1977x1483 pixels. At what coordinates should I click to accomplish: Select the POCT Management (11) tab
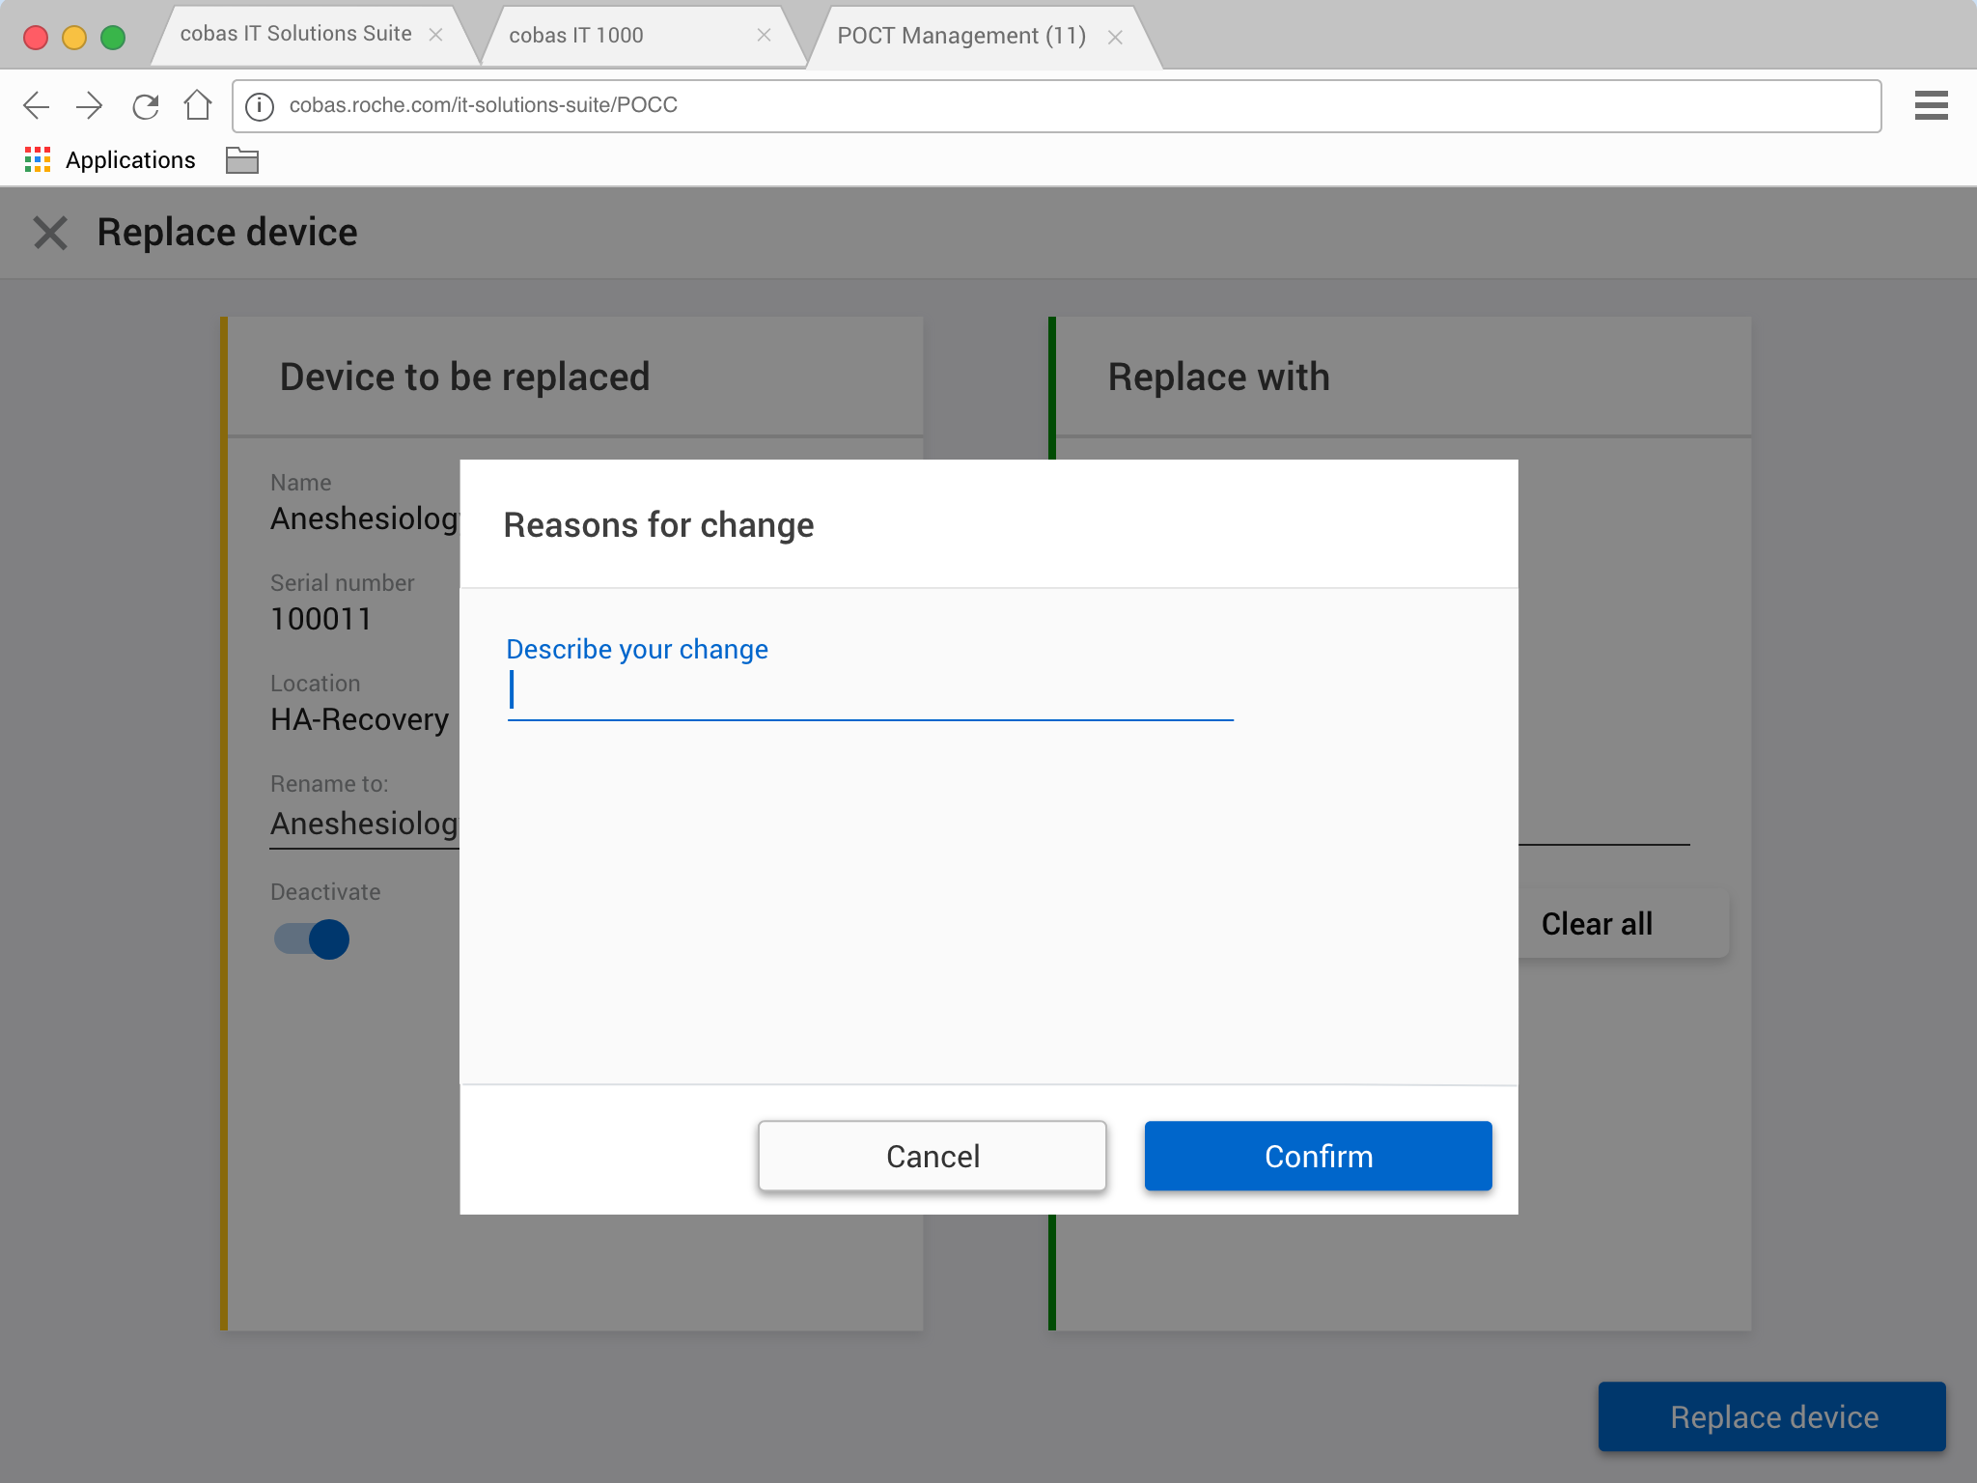[961, 36]
